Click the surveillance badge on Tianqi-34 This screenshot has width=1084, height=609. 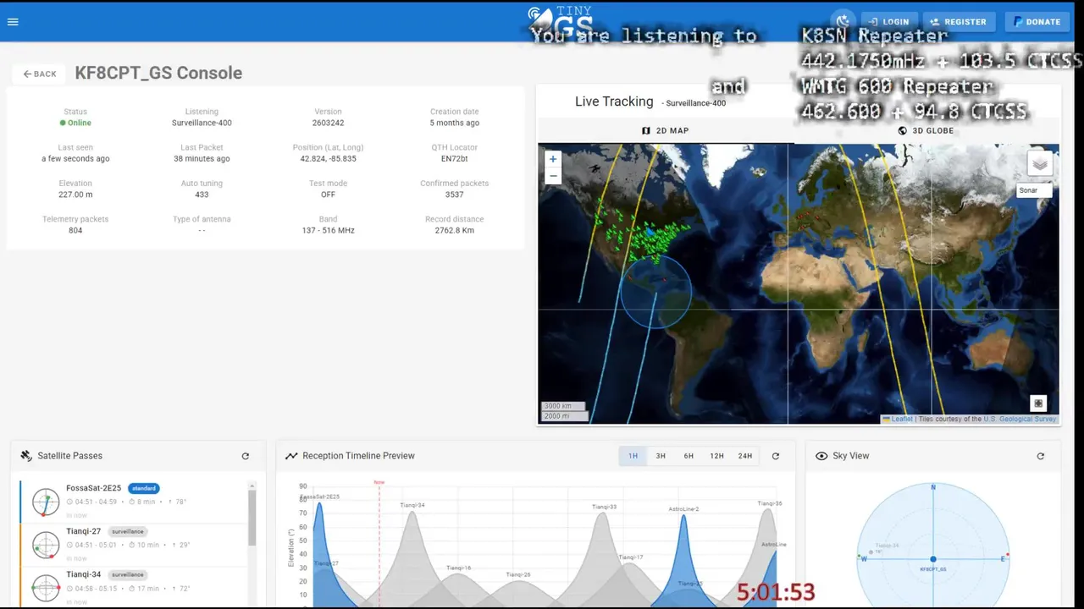[127, 574]
